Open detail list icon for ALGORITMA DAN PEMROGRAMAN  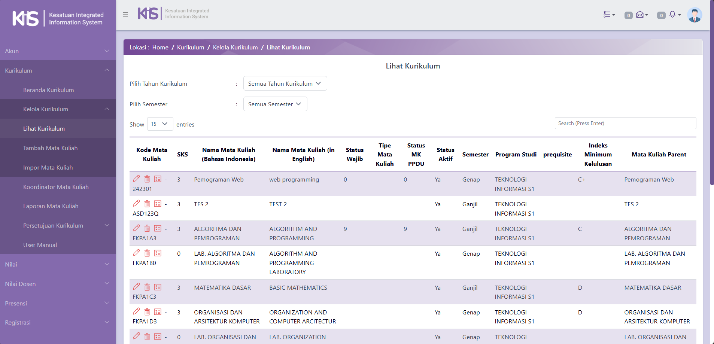158,228
